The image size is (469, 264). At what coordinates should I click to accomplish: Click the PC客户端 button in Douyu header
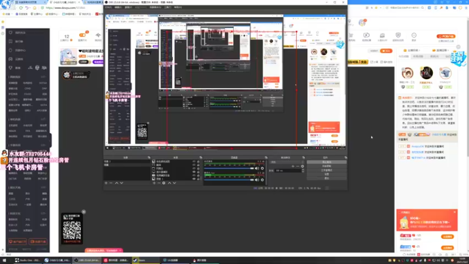click(x=446, y=36)
